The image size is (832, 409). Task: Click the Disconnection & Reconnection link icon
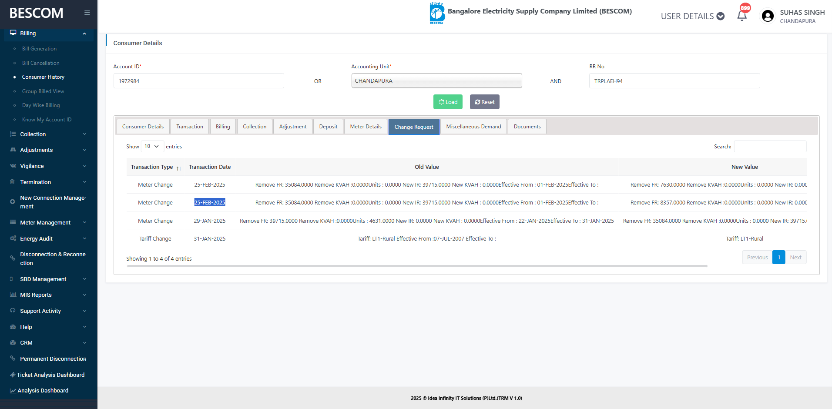pyautogui.click(x=13, y=258)
